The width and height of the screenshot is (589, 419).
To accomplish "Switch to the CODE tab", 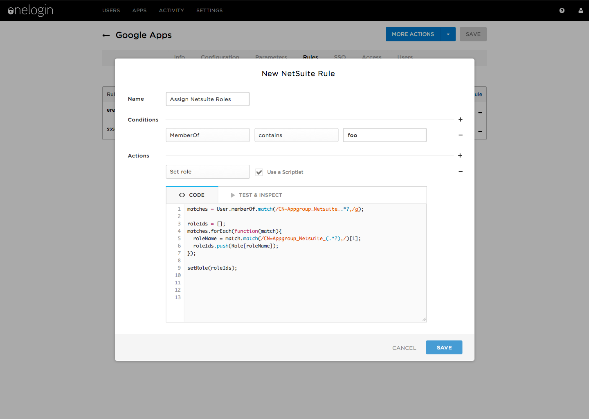I will coord(192,195).
